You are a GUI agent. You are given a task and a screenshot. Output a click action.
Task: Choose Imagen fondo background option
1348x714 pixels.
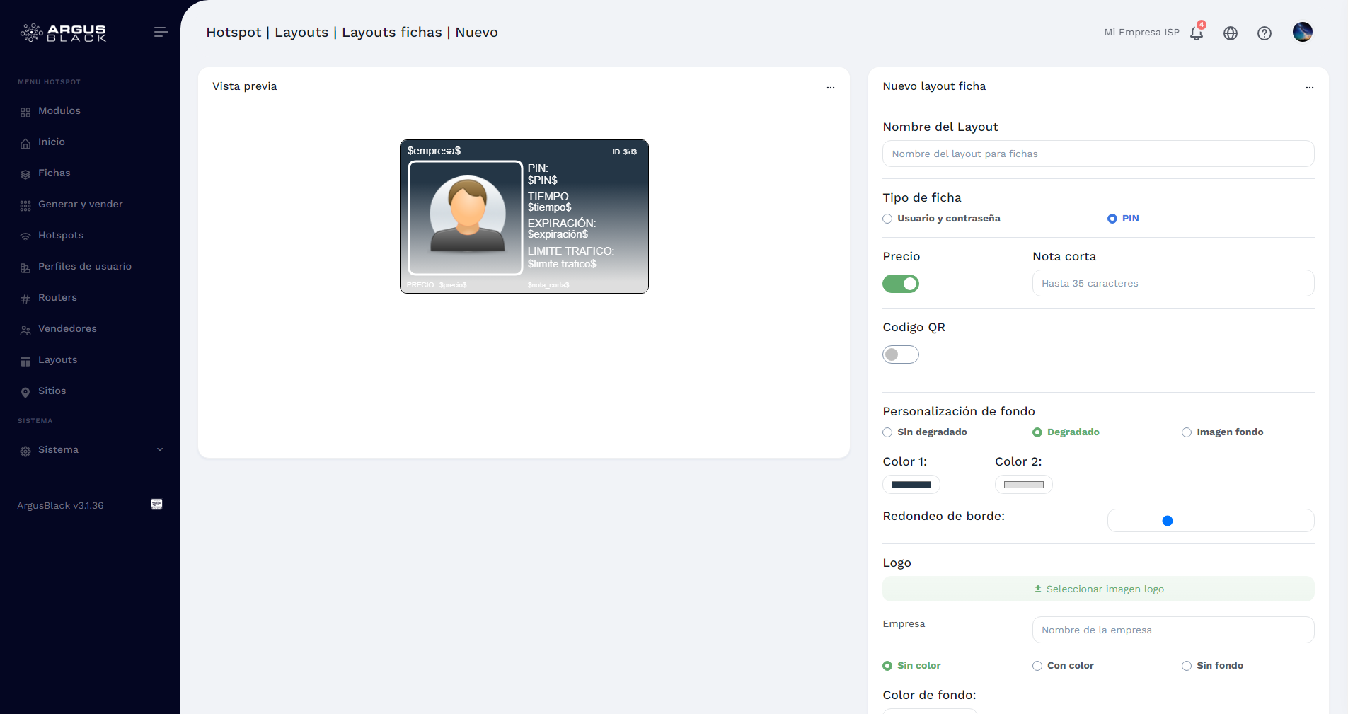click(1187, 432)
